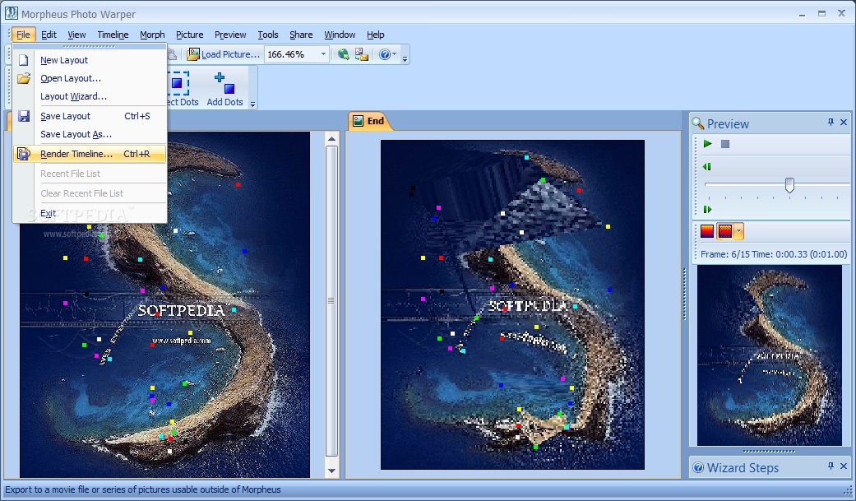Screen dimensions: 856x501
Task: Click the Preview magnifier icon
Action: 697,123
